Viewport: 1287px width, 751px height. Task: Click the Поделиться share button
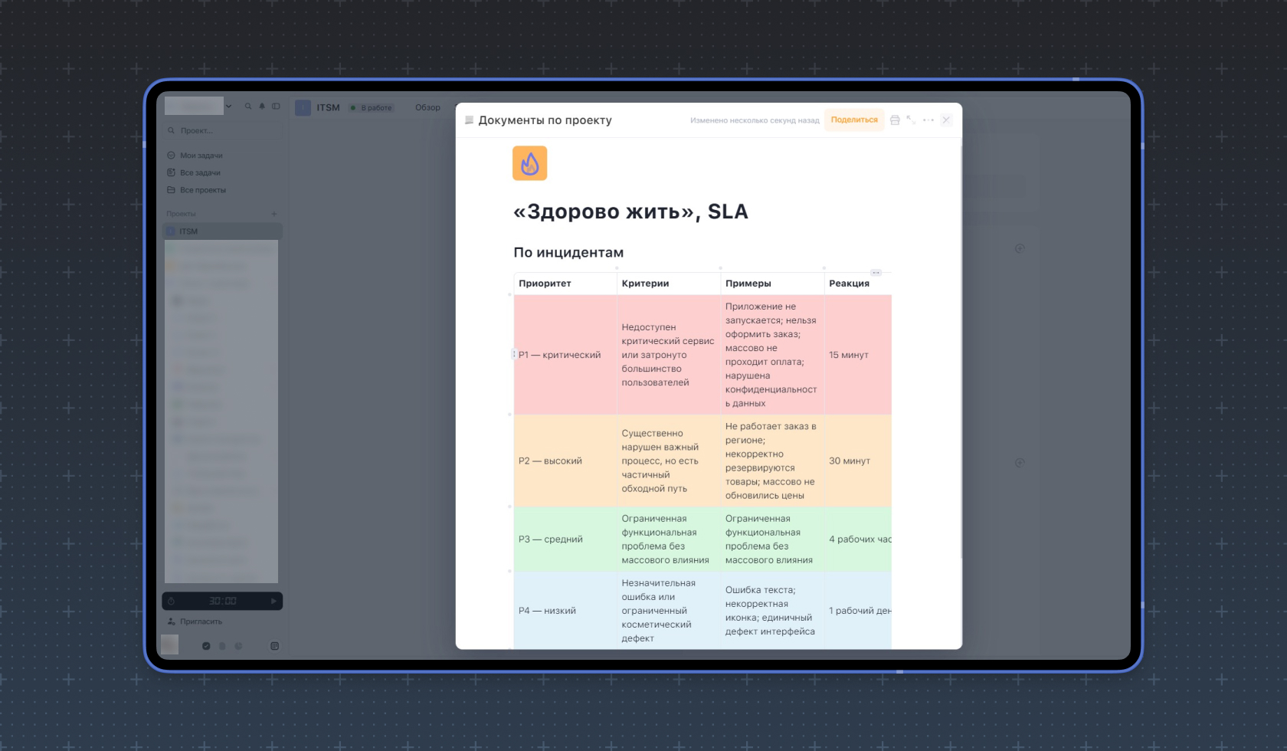(854, 120)
